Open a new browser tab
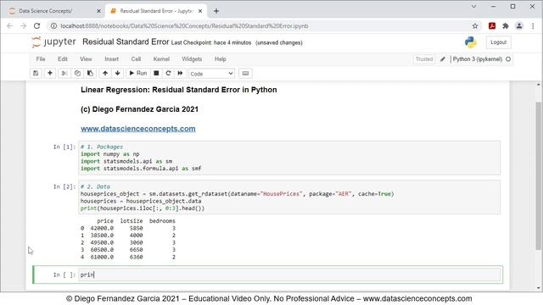 216,11
